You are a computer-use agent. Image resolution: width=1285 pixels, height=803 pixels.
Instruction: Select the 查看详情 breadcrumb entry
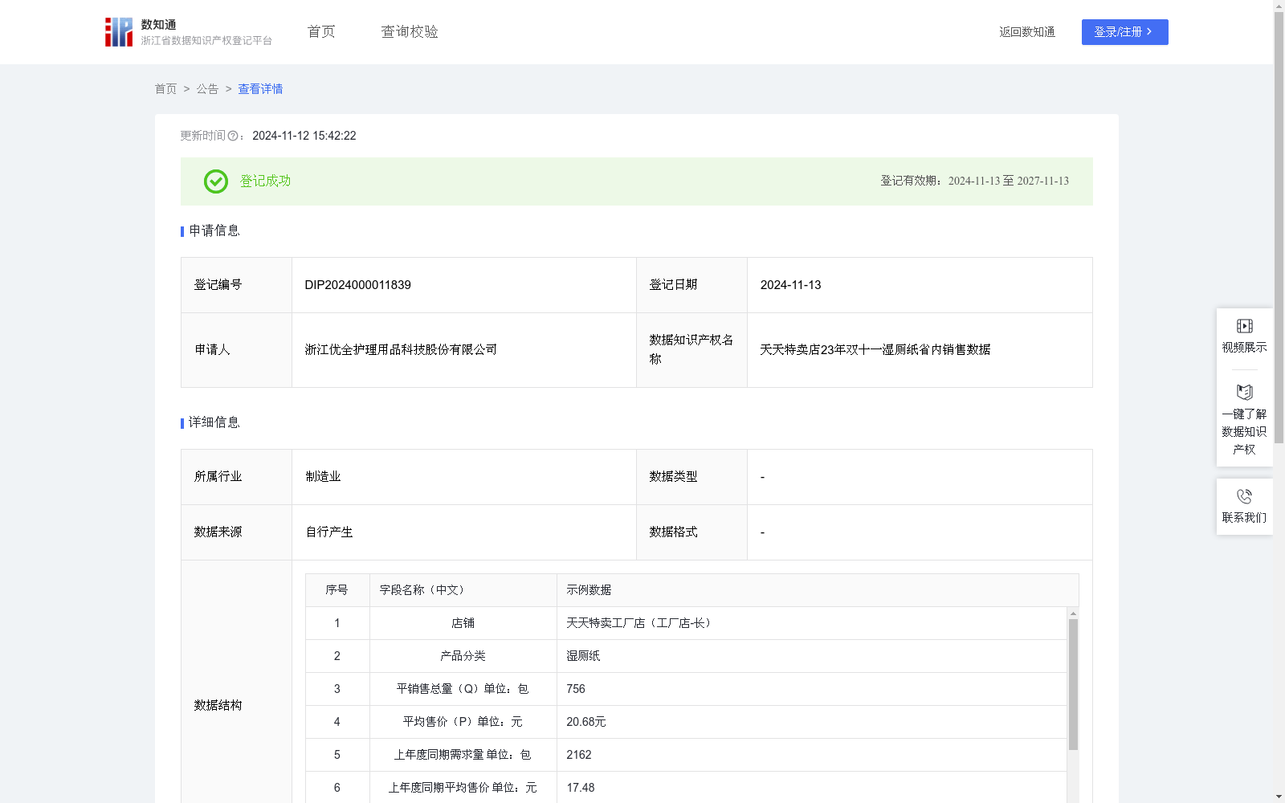coord(259,89)
